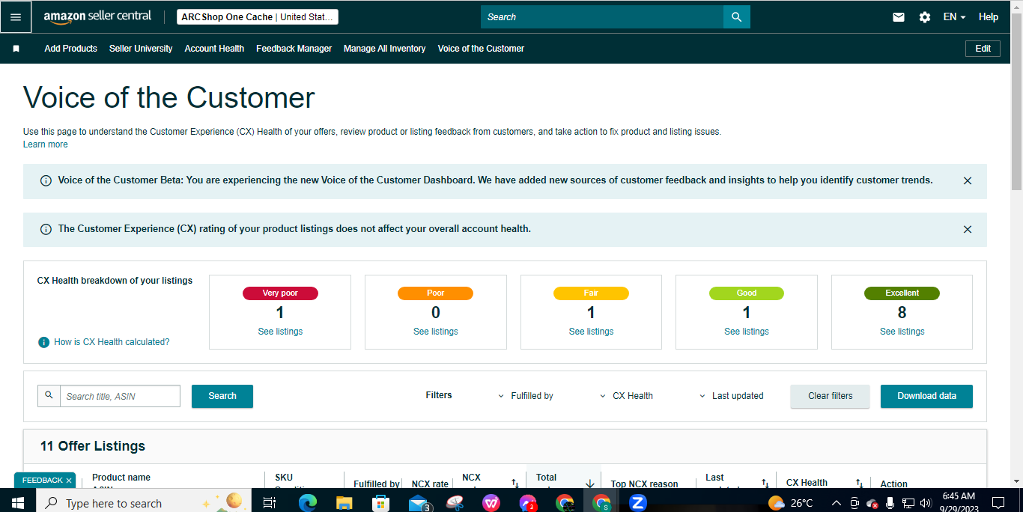The width and height of the screenshot is (1023, 512).
Task: Open the Zoom app on the taskbar
Action: (x=638, y=503)
